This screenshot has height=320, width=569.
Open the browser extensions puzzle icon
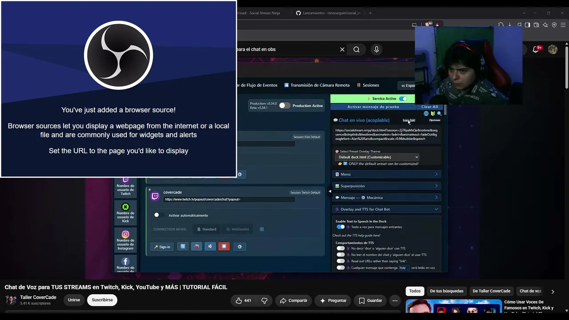(x=501, y=25)
